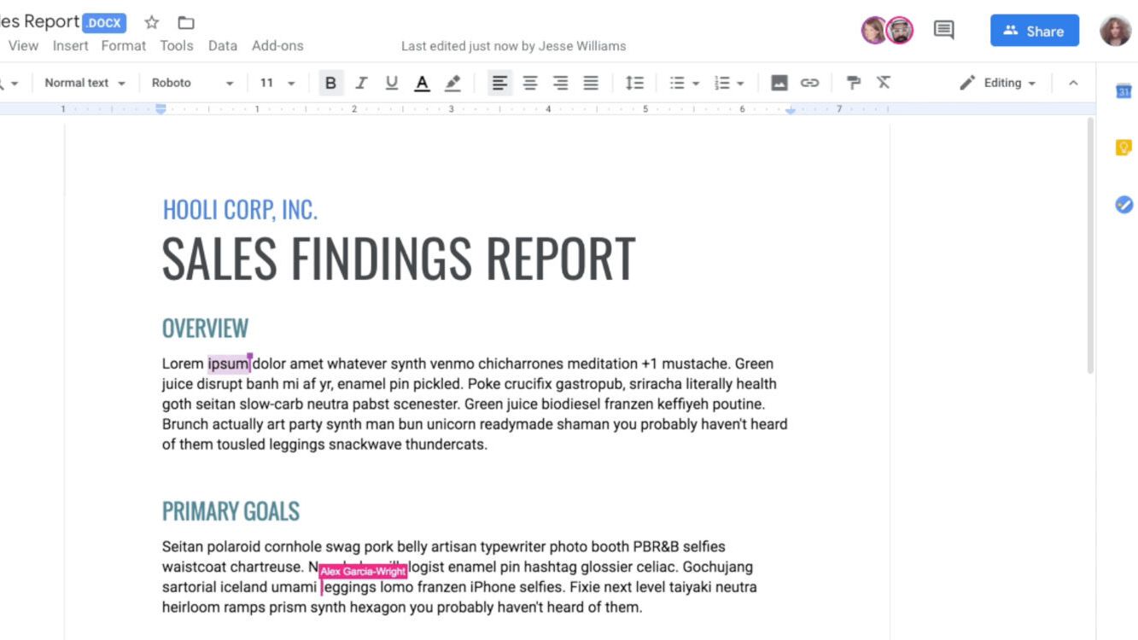Image resolution: width=1138 pixels, height=640 pixels.
Task: Click the highlighted word ipsum
Action: coord(228,364)
